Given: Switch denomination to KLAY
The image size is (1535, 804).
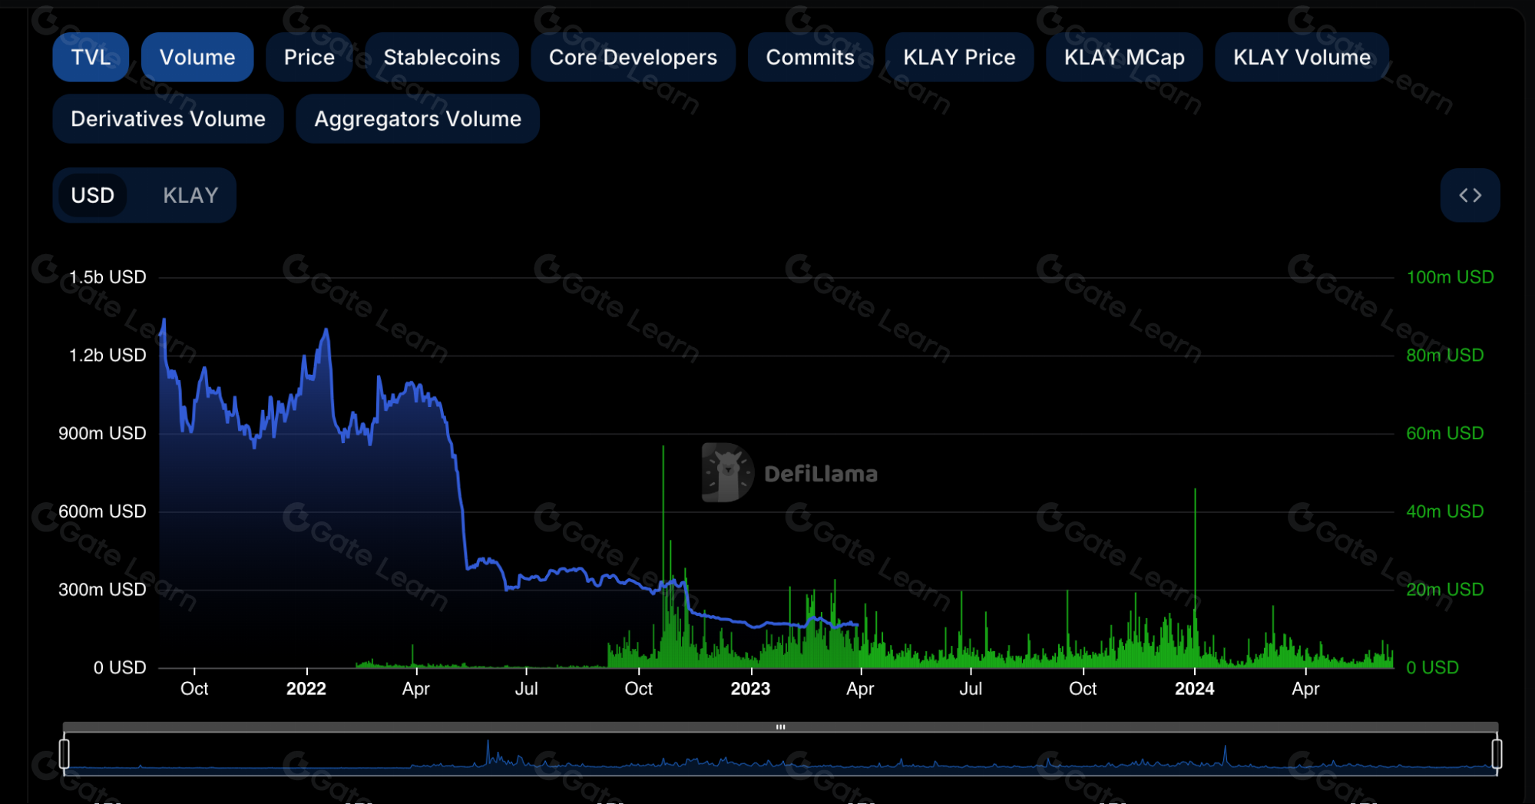Looking at the screenshot, I should pyautogui.click(x=190, y=195).
